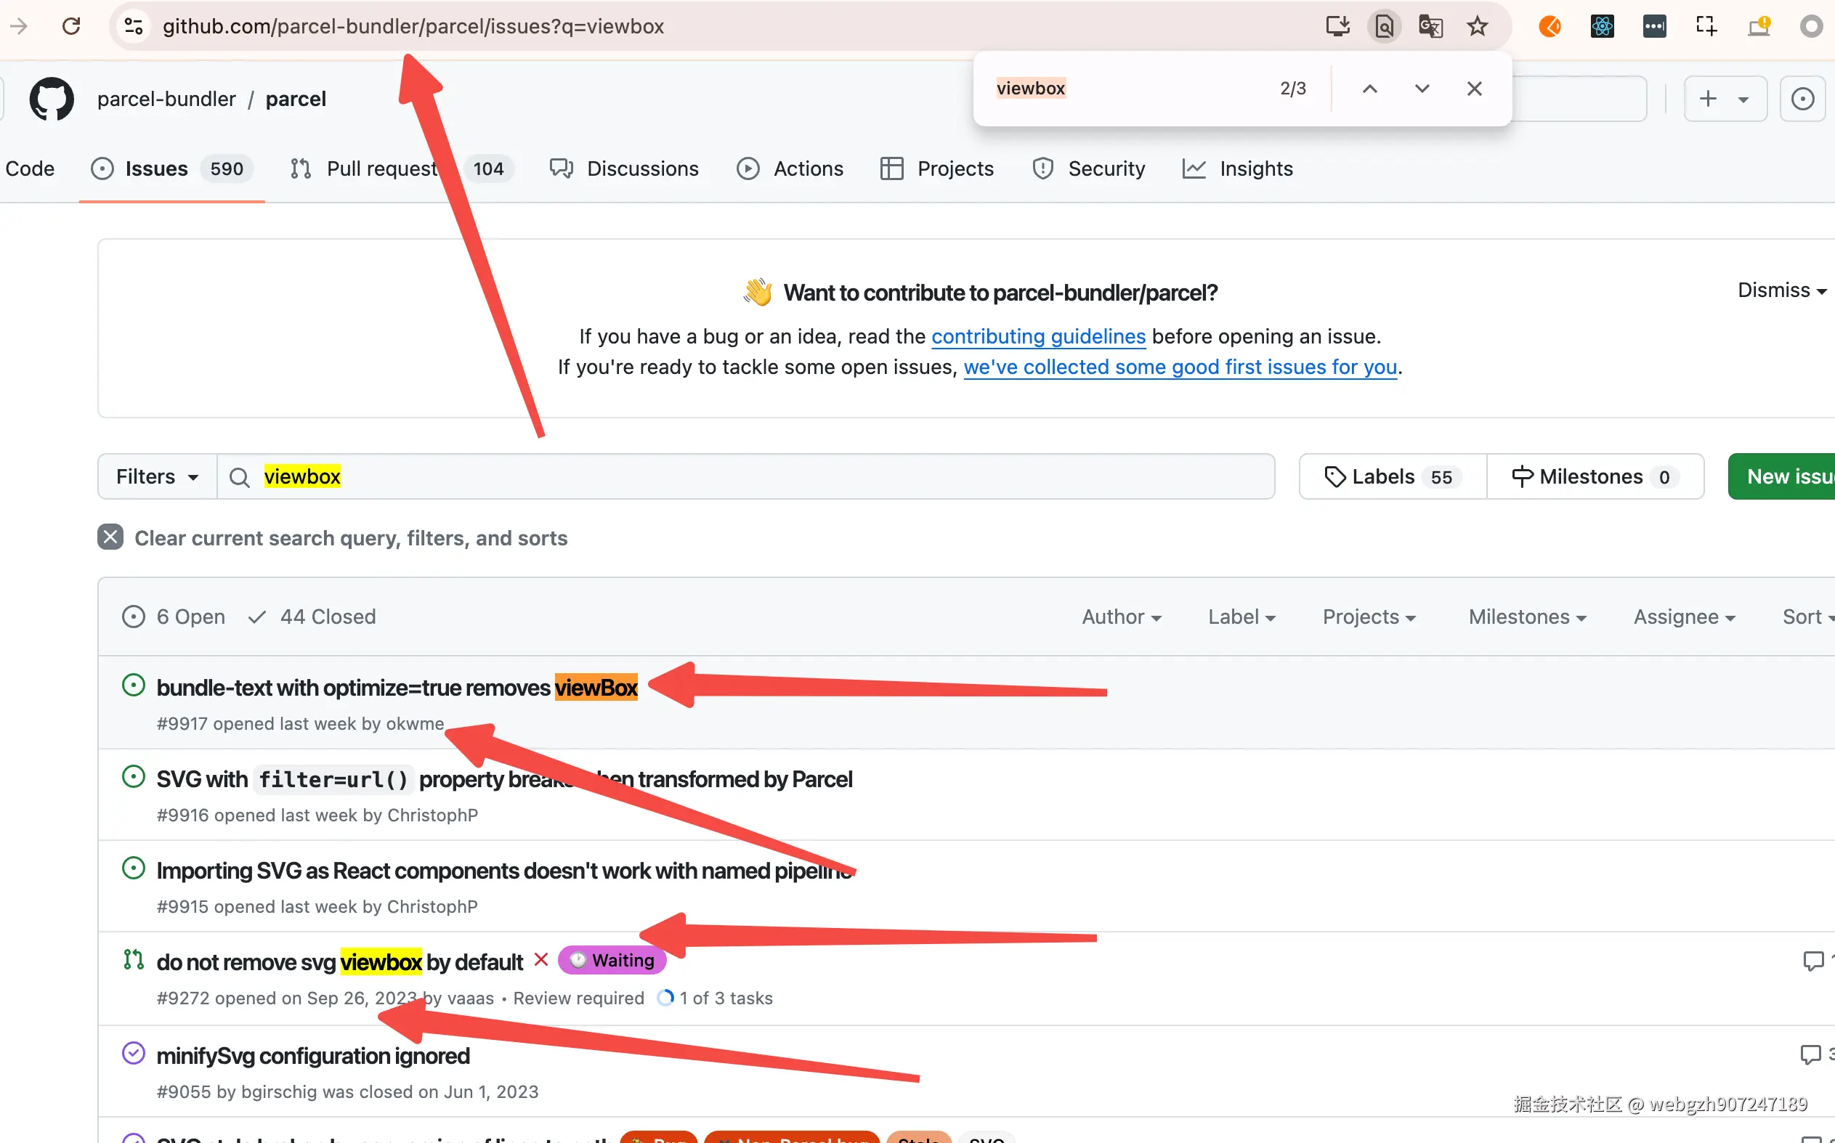Clear current search query X icon
The height and width of the screenshot is (1143, 1835).
coord(110,537)
